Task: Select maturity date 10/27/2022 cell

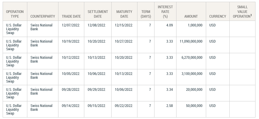Action: [124, 45]
